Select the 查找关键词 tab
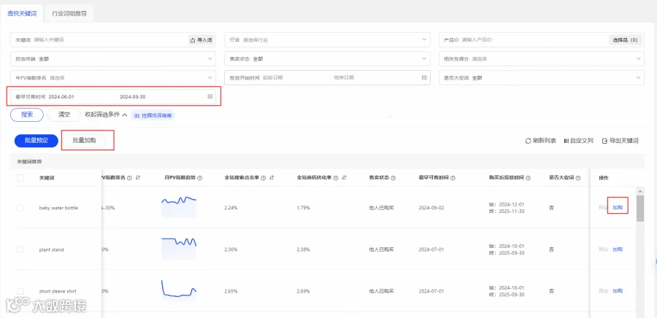This screenshot has width=657, height=318. (22, 13)
